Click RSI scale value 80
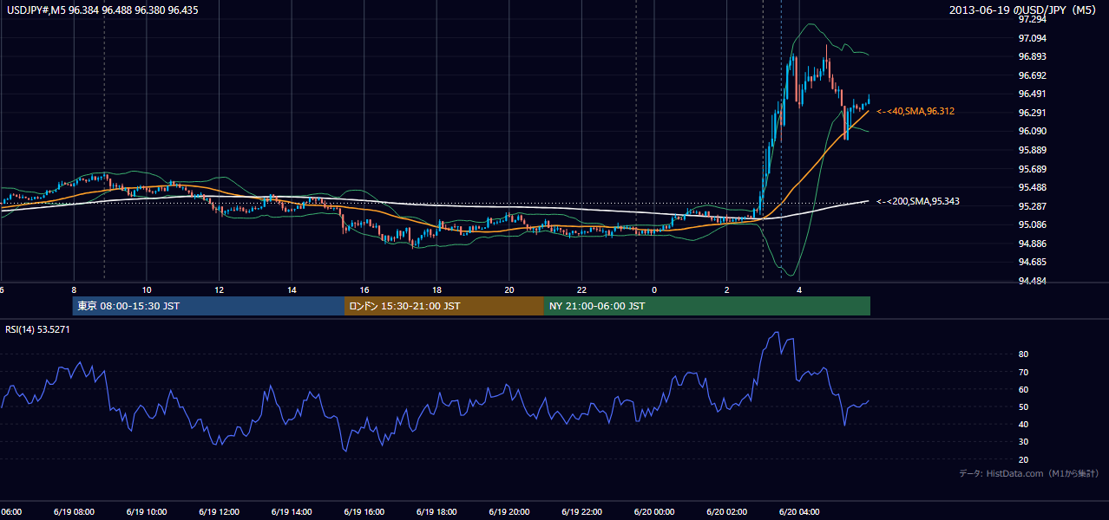This screenshot has height=520, width=1109. coord(1023,354)
